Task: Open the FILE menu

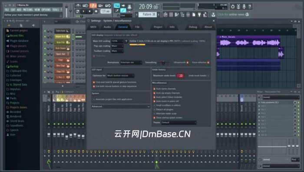Action: click(7, 10)
